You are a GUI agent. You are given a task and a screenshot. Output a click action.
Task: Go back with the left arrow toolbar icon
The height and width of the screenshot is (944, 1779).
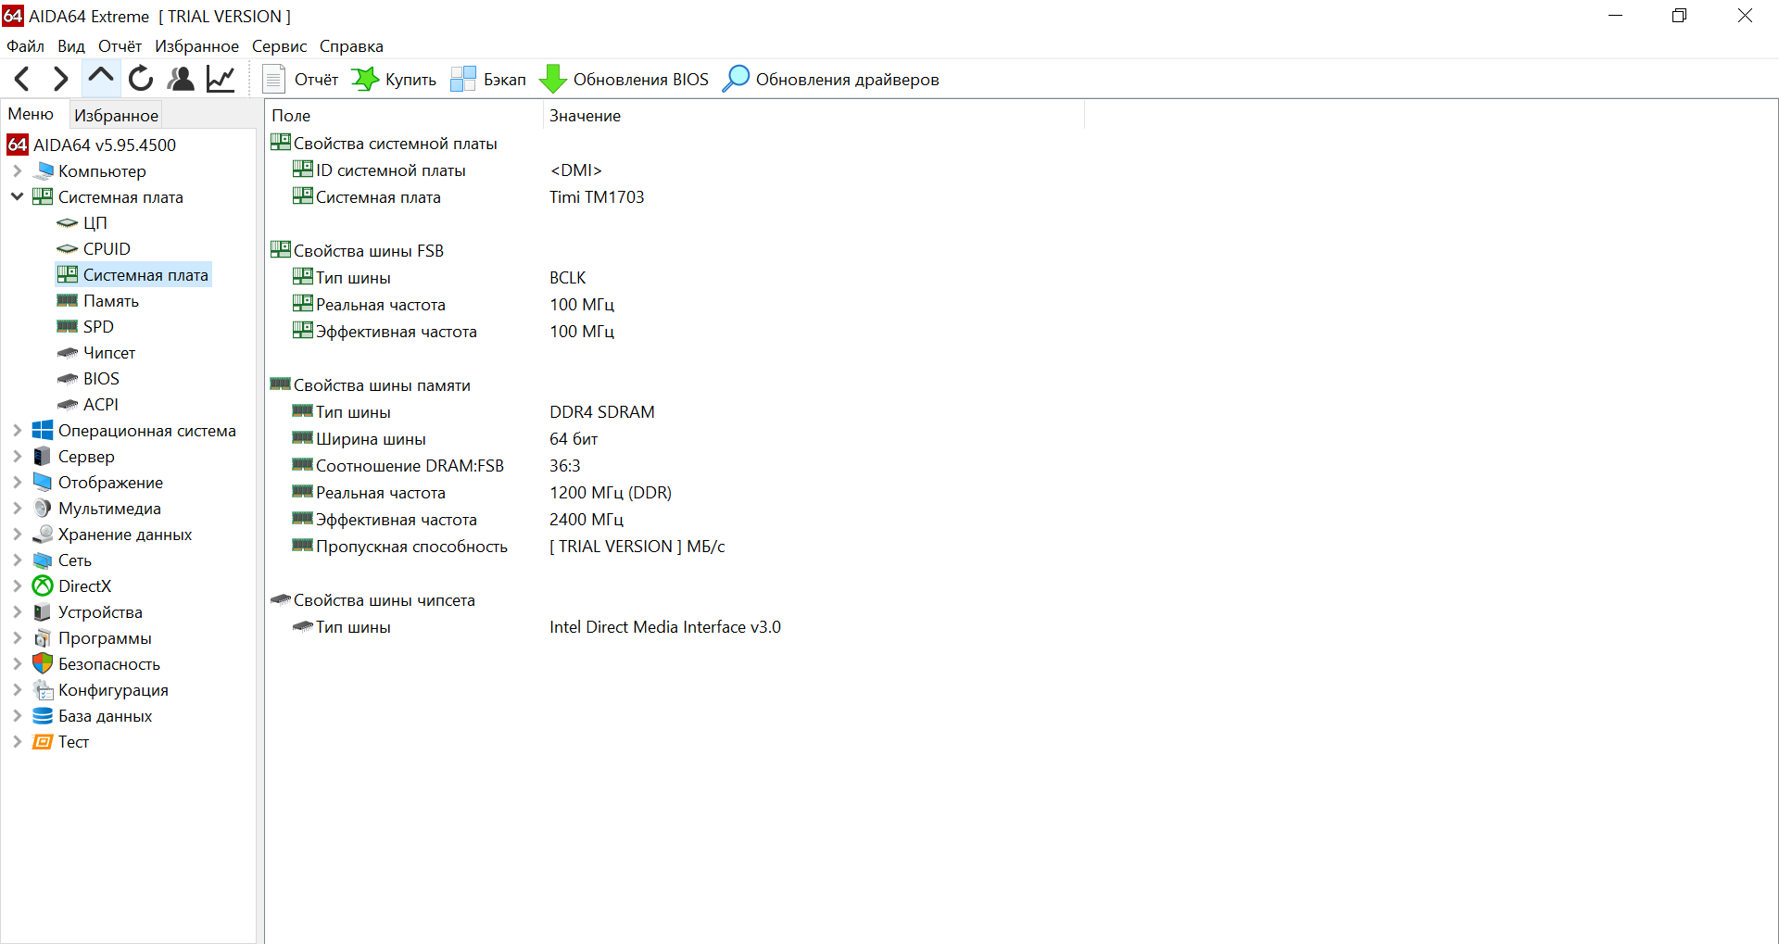pyautogui.click(x=22, y=80)
